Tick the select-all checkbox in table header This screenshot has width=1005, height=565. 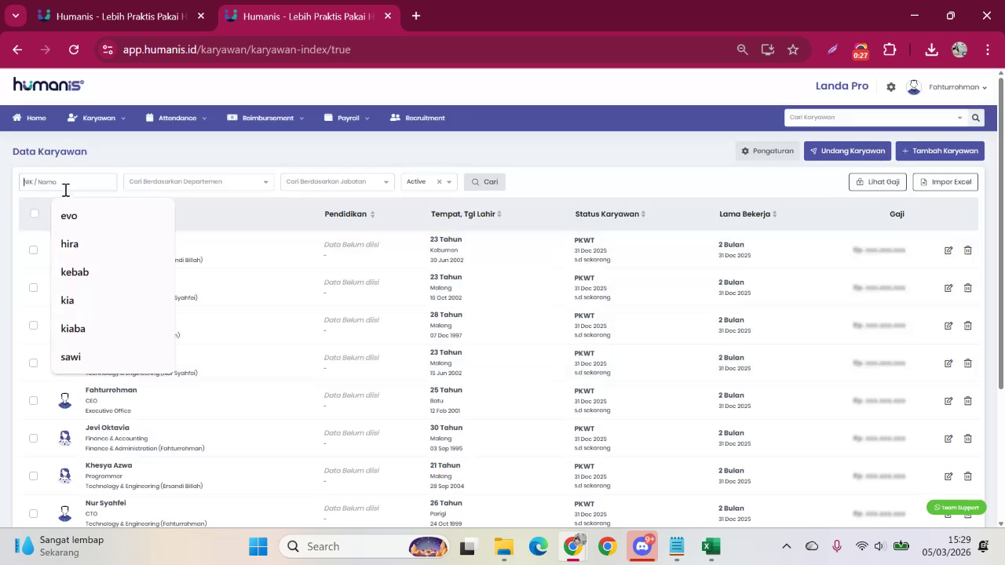pos(34,213)
